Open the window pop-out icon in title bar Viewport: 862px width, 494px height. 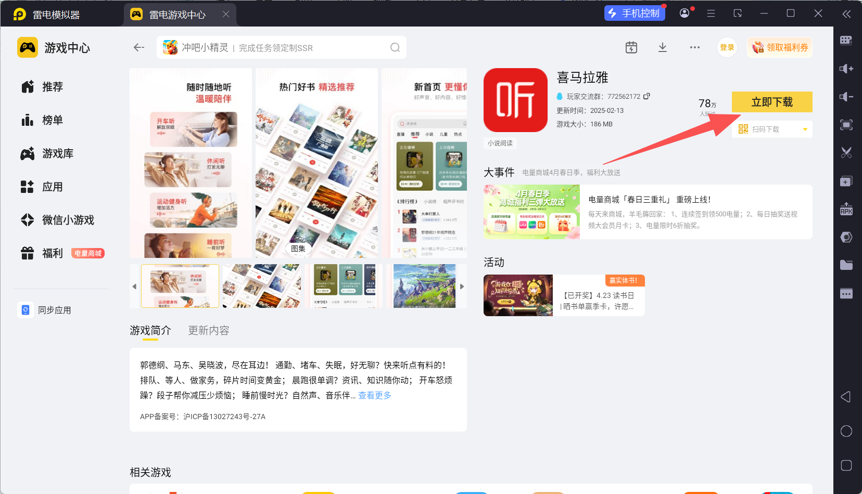point(738,14)
